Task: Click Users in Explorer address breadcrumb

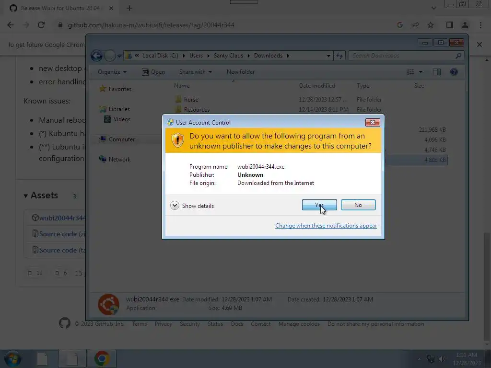Action: pos(196,56)
